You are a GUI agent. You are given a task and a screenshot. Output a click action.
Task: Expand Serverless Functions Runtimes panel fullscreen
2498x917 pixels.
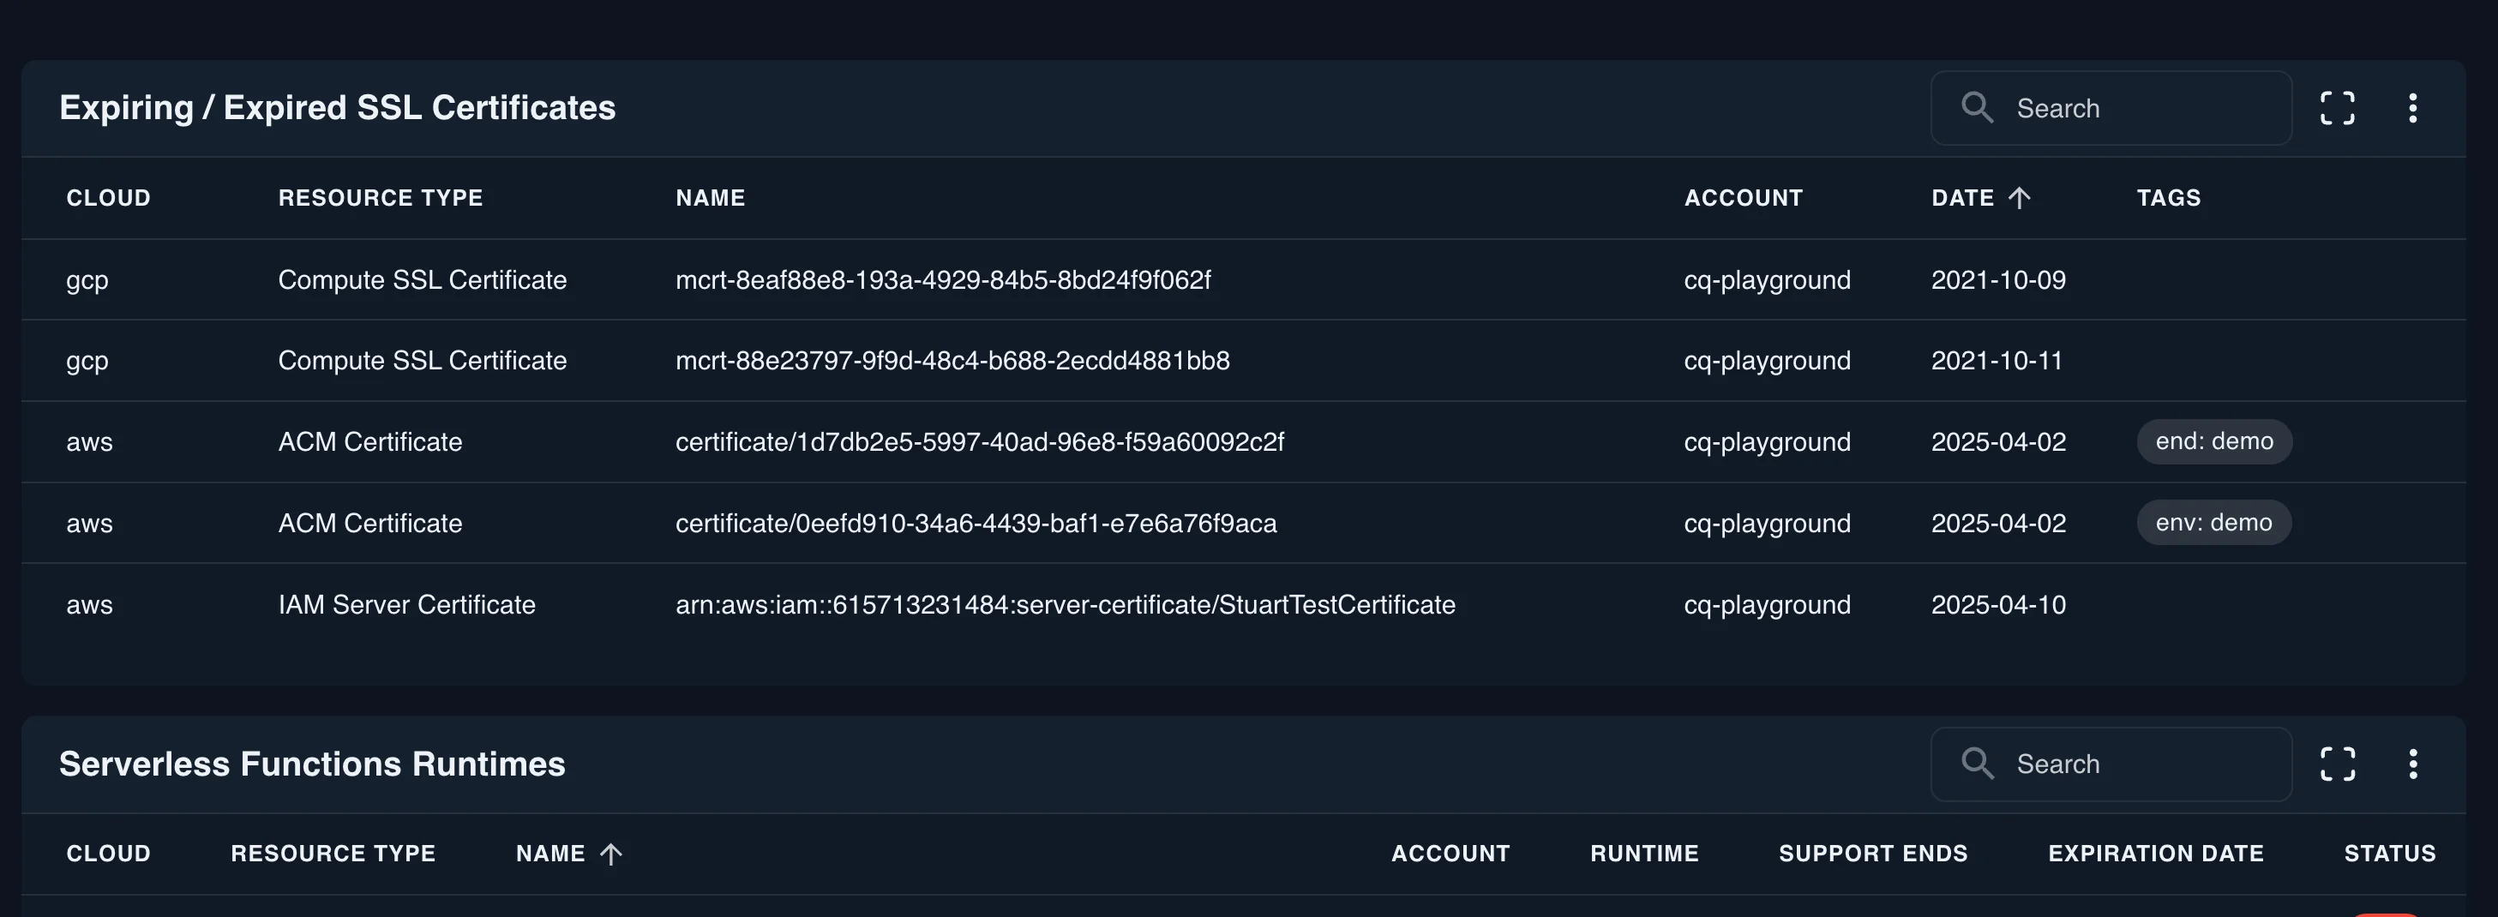pyautogui.click(x=2337, y=764)
